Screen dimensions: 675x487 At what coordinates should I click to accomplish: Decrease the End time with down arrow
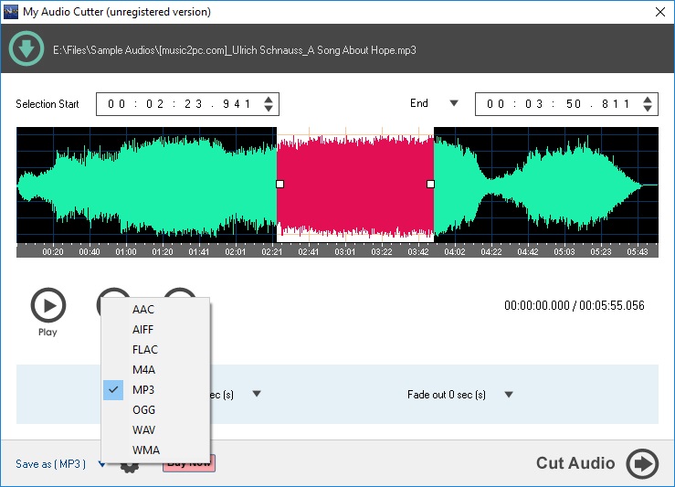[648, 109]
